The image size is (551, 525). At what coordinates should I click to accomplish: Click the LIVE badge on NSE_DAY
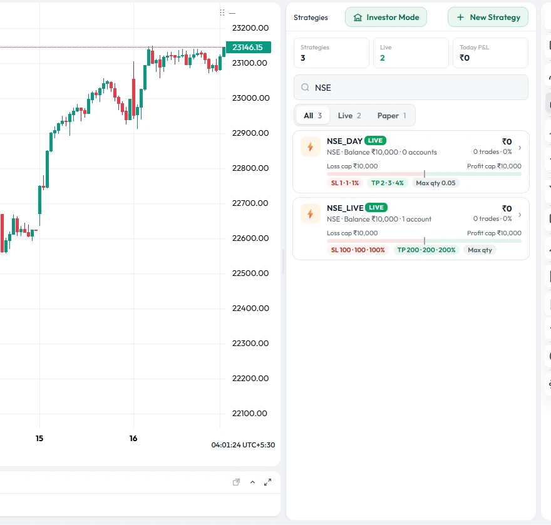click(375, 140)
